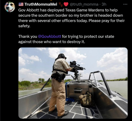The image size is (132, 121).
Task: Click the 'Please pray for their safety' sentence
Action: (72, 23)
